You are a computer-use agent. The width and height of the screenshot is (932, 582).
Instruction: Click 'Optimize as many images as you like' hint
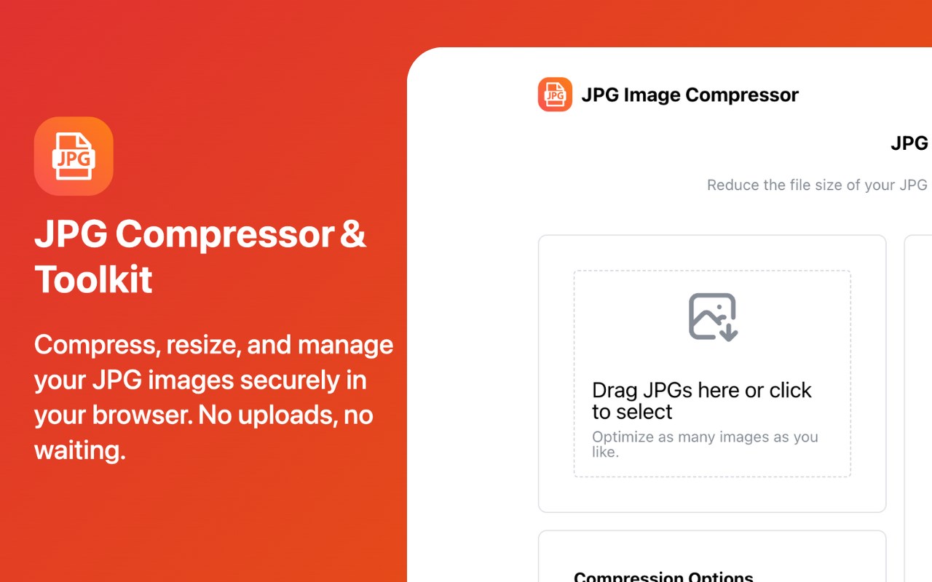coord(705,444)
